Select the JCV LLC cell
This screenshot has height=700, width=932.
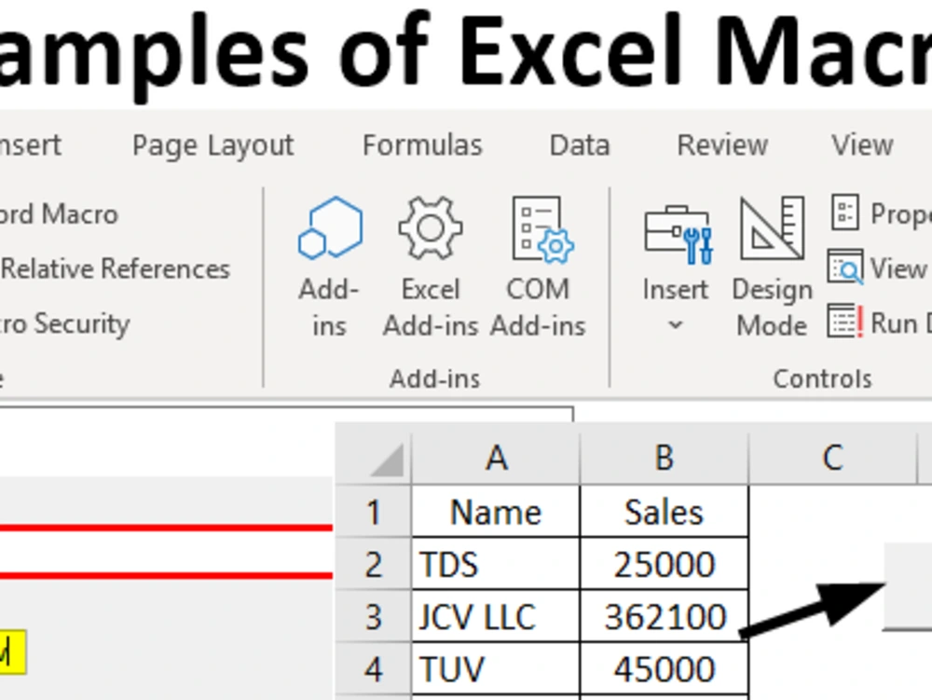[x=496, y=617]
